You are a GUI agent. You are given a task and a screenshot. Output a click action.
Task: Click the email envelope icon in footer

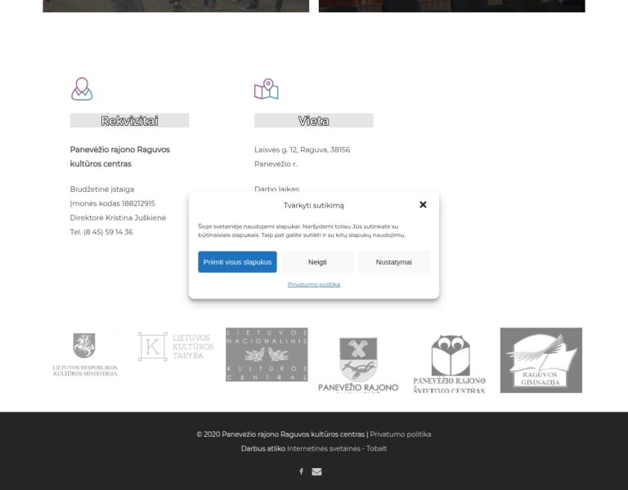click(x=316, y=471)
